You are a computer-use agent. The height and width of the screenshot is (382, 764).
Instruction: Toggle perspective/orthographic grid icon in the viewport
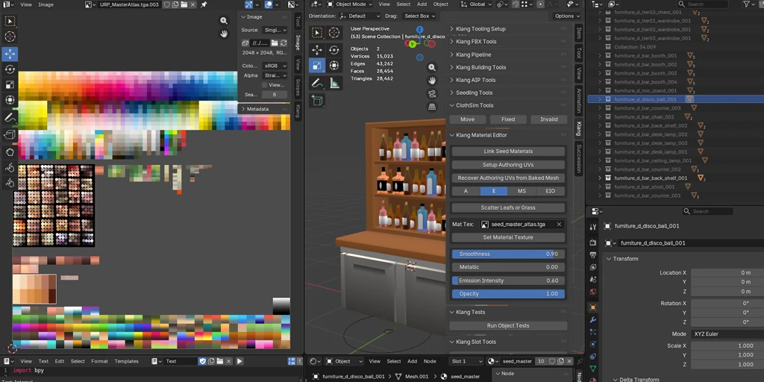click(x=432, y=107)
